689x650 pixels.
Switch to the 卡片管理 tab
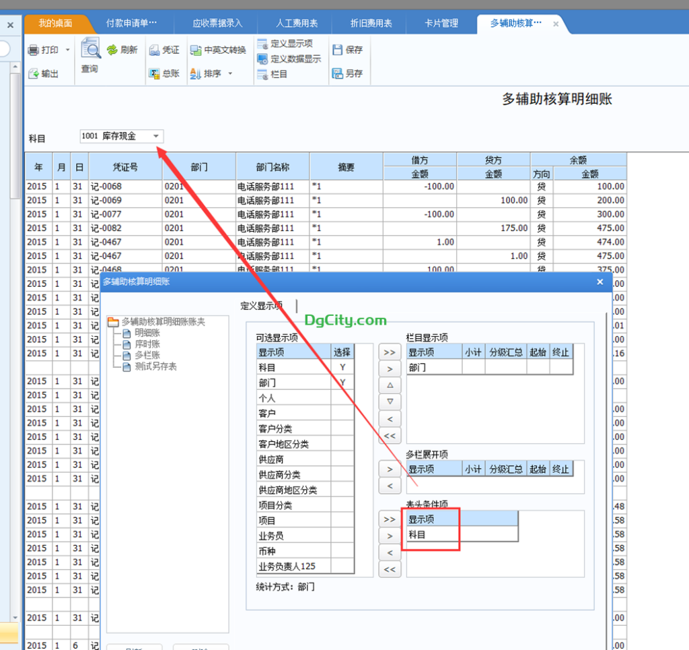441,24
